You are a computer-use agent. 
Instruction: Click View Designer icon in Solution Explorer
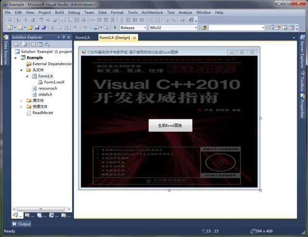[40, 45]
